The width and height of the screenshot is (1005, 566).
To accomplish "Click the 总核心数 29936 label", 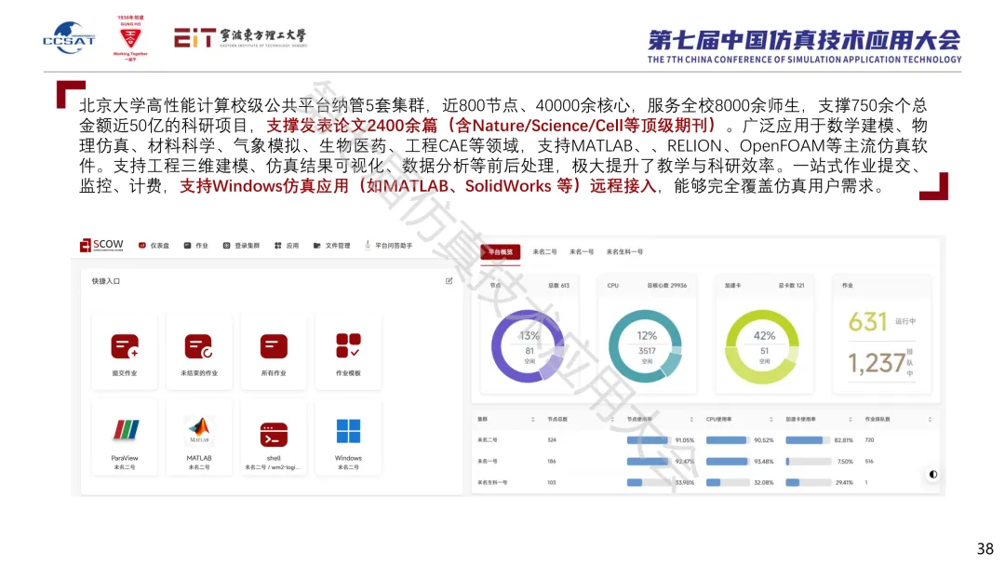I will click(x=666, y=285).
